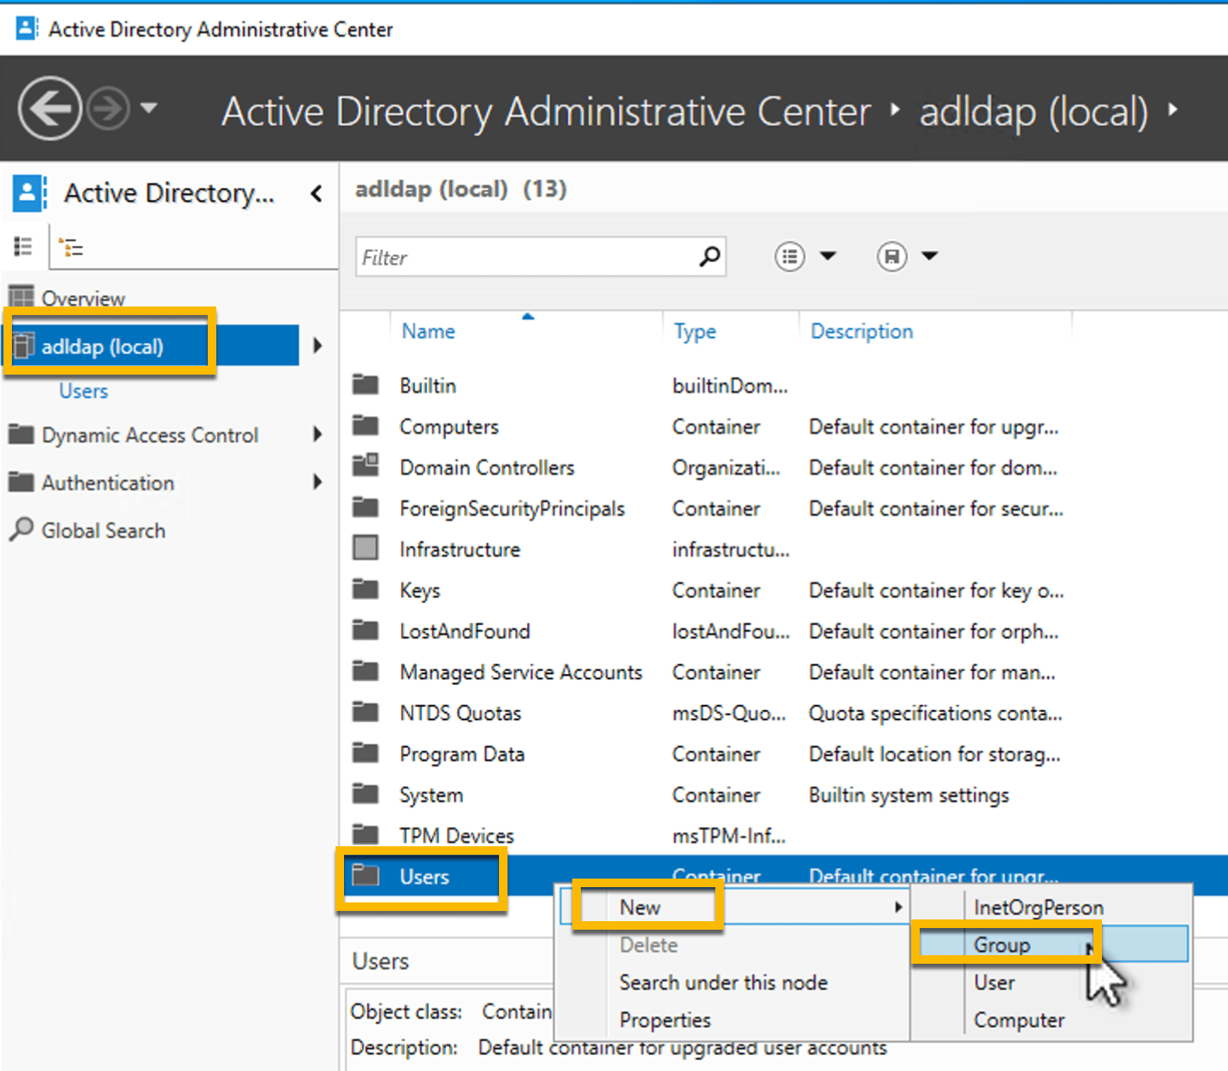This screenshot has height=1071, width=1228.
Task: Select the Authentication node
Action: click(x=108, y=483)
